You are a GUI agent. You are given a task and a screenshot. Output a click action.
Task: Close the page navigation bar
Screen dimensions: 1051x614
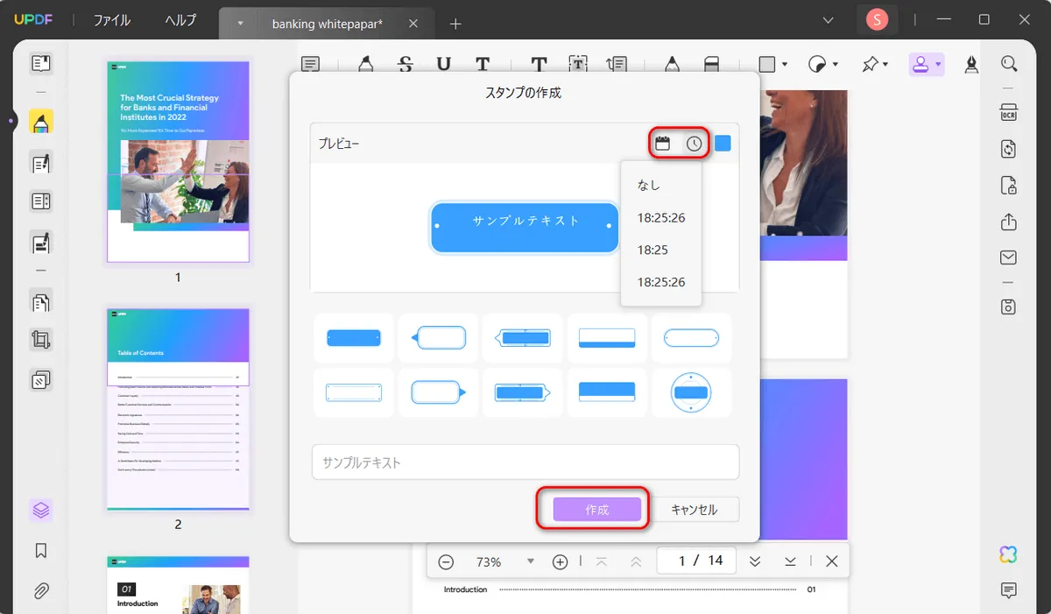click(832, 561)
